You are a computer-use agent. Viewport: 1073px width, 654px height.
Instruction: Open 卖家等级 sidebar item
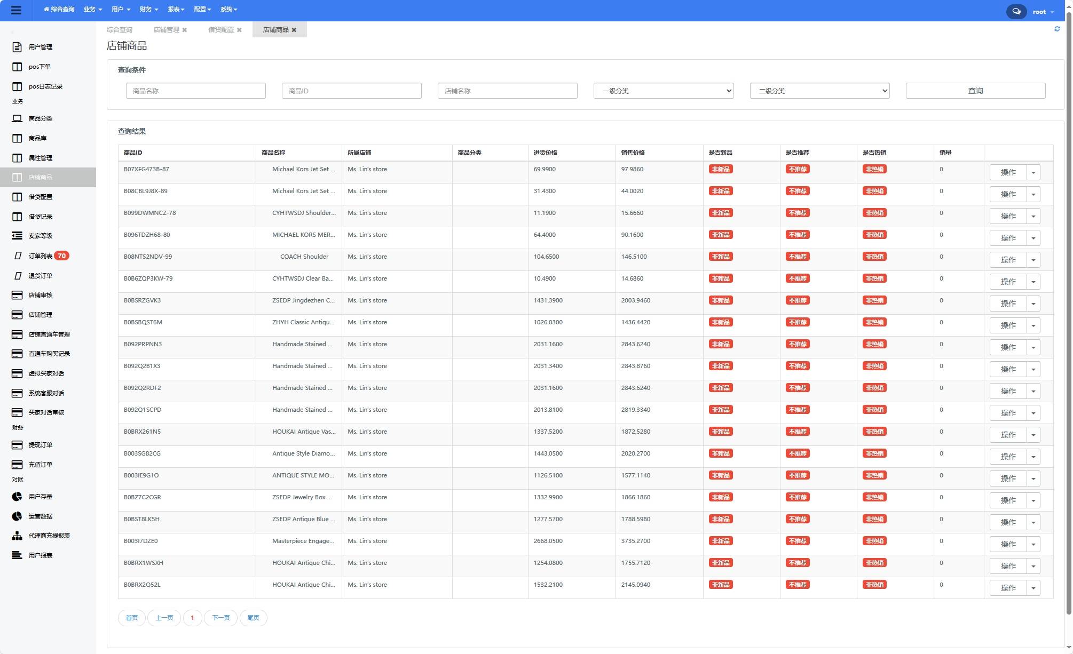tap(40, 236)
